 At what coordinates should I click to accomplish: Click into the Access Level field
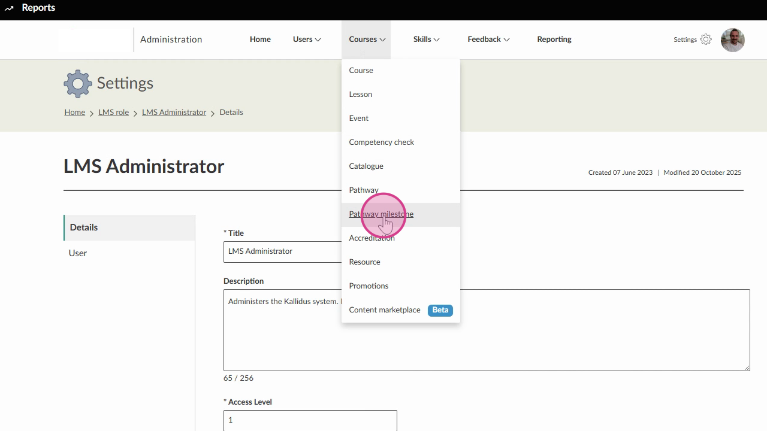tap(310, 420)
